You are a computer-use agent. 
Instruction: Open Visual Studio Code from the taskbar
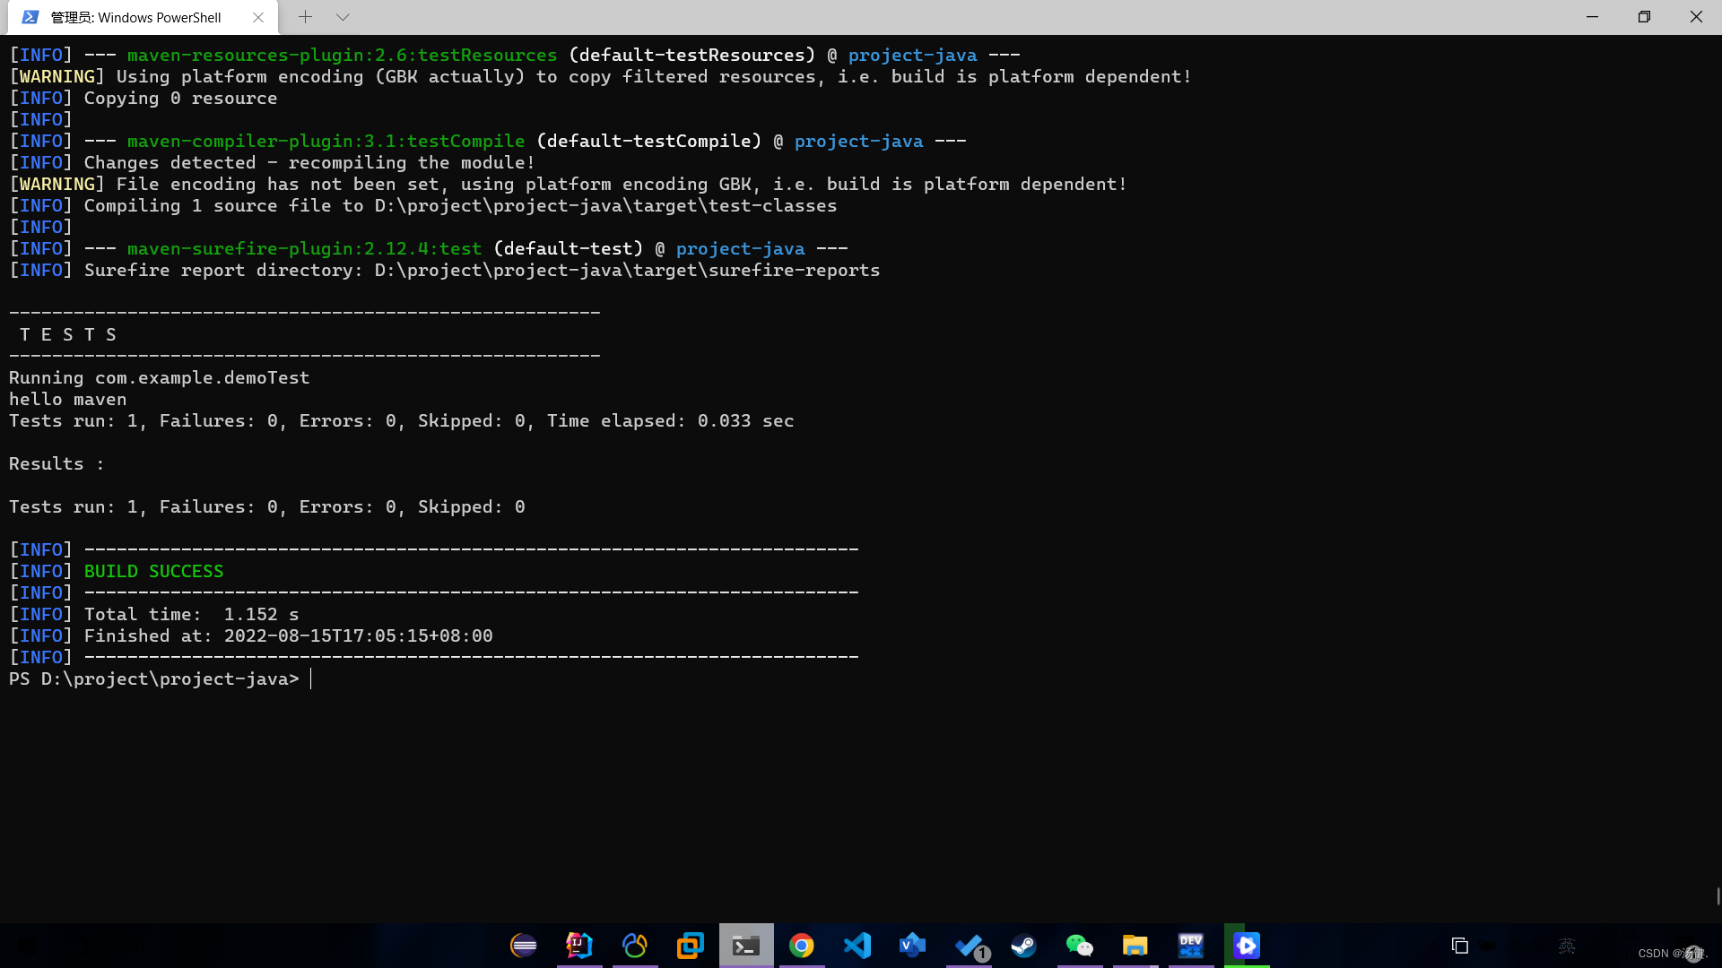pyautogui.click(x=857, y=946)
